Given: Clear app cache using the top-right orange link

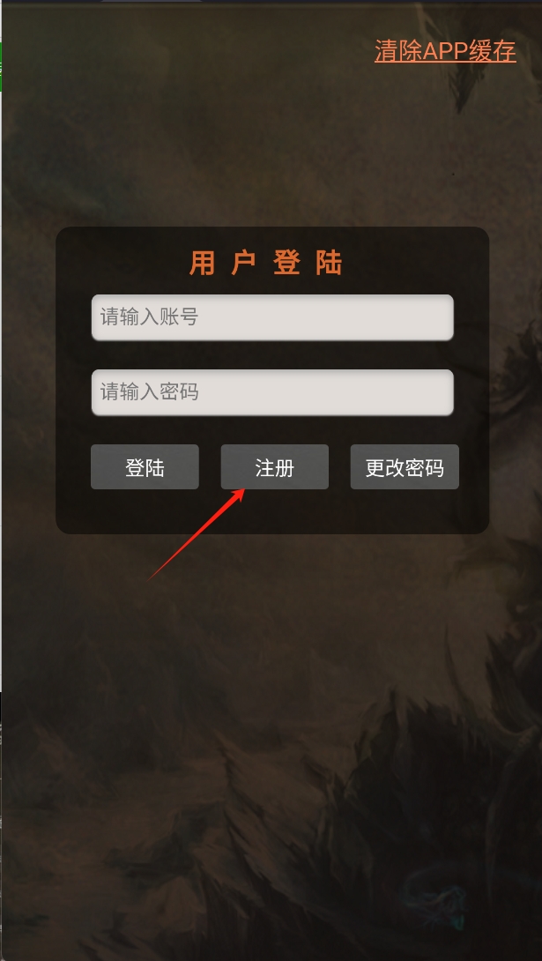Looking at the screenshot, I should coord(445,51).
